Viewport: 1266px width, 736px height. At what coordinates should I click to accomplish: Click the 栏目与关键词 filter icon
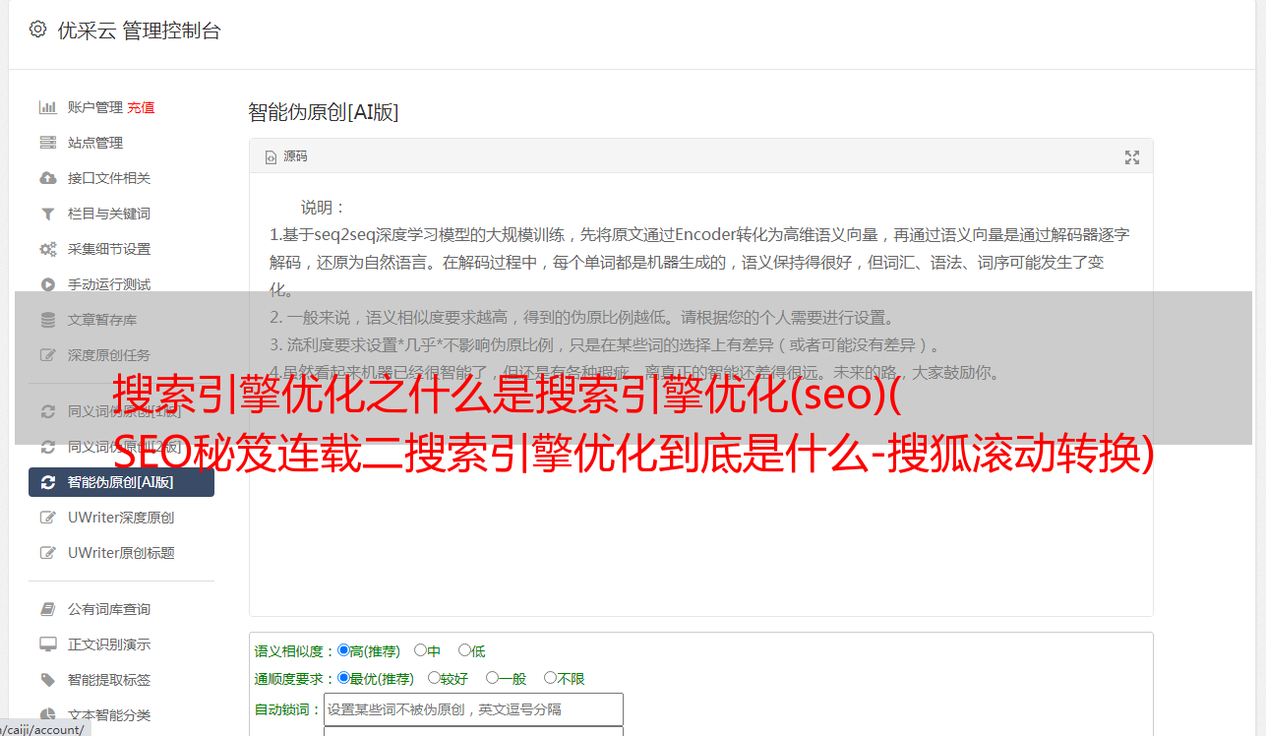(x=47, y=214)
